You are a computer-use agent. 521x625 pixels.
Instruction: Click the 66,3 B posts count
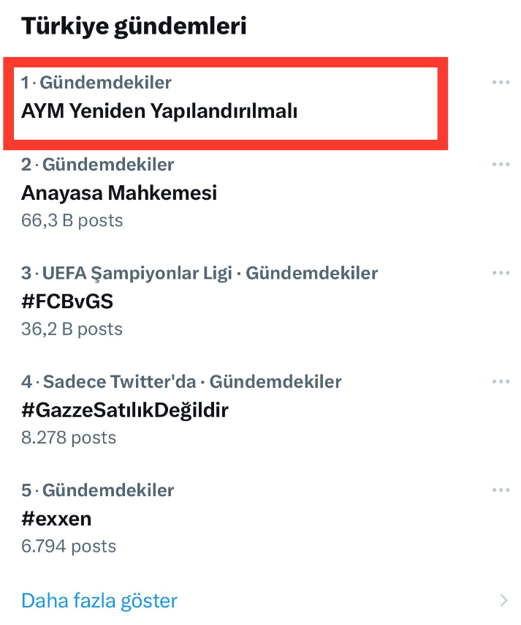pyautogui.click(x=72, y=220)
